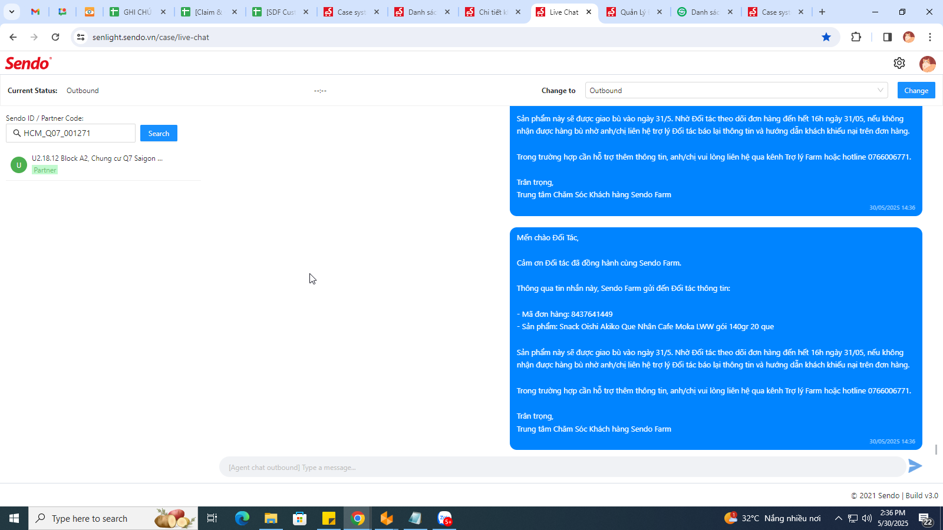The height and width of the screenshot is (530, 943).
Task: Open the browser Extensions menu
Action: (856, 37)
